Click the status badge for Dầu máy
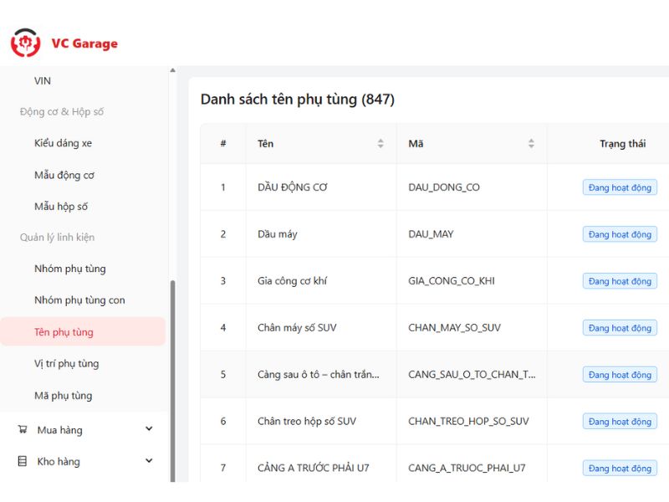 (620, 234)
